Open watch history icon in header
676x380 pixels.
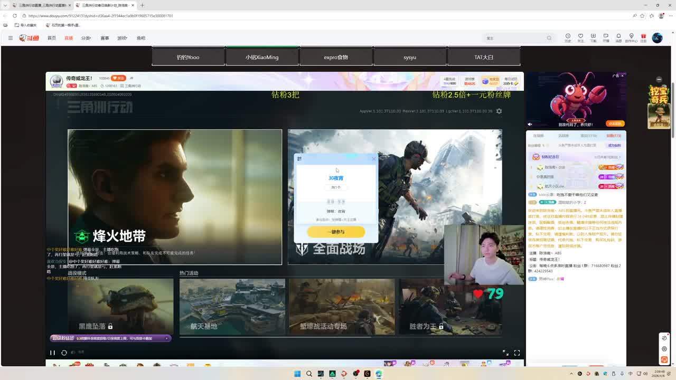(x=568, y=37)
